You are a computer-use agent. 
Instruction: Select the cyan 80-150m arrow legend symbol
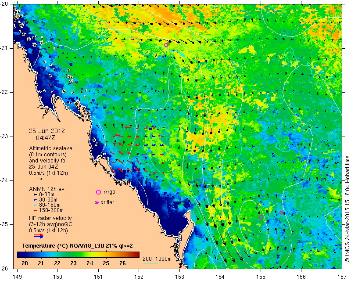click(35, 205)
